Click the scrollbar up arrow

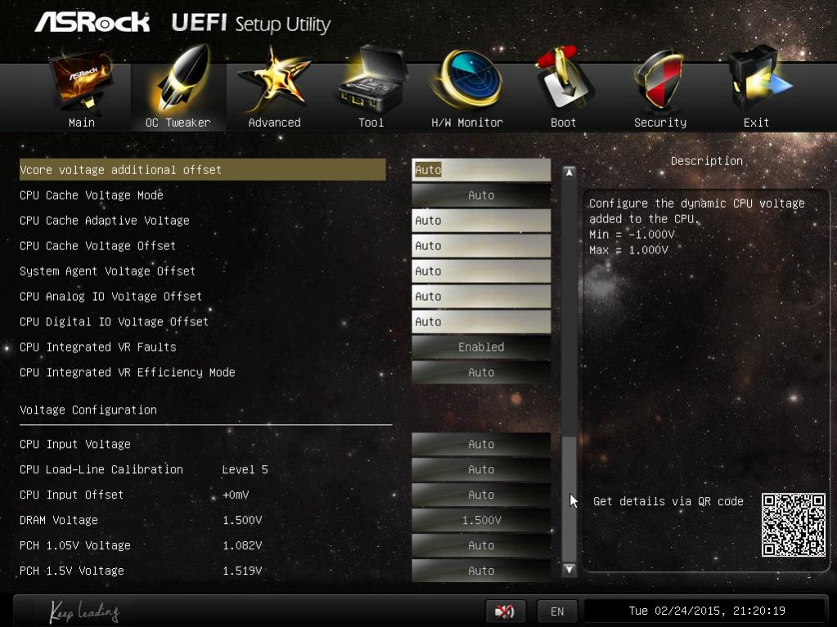tap(569, 172)
